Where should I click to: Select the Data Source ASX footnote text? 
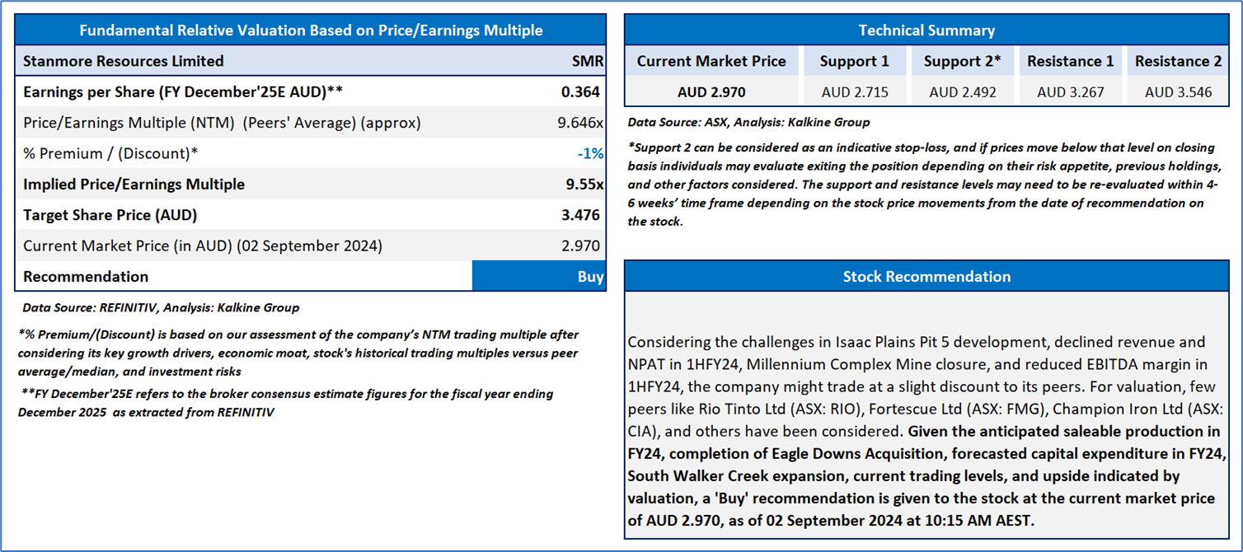(748, 122)
